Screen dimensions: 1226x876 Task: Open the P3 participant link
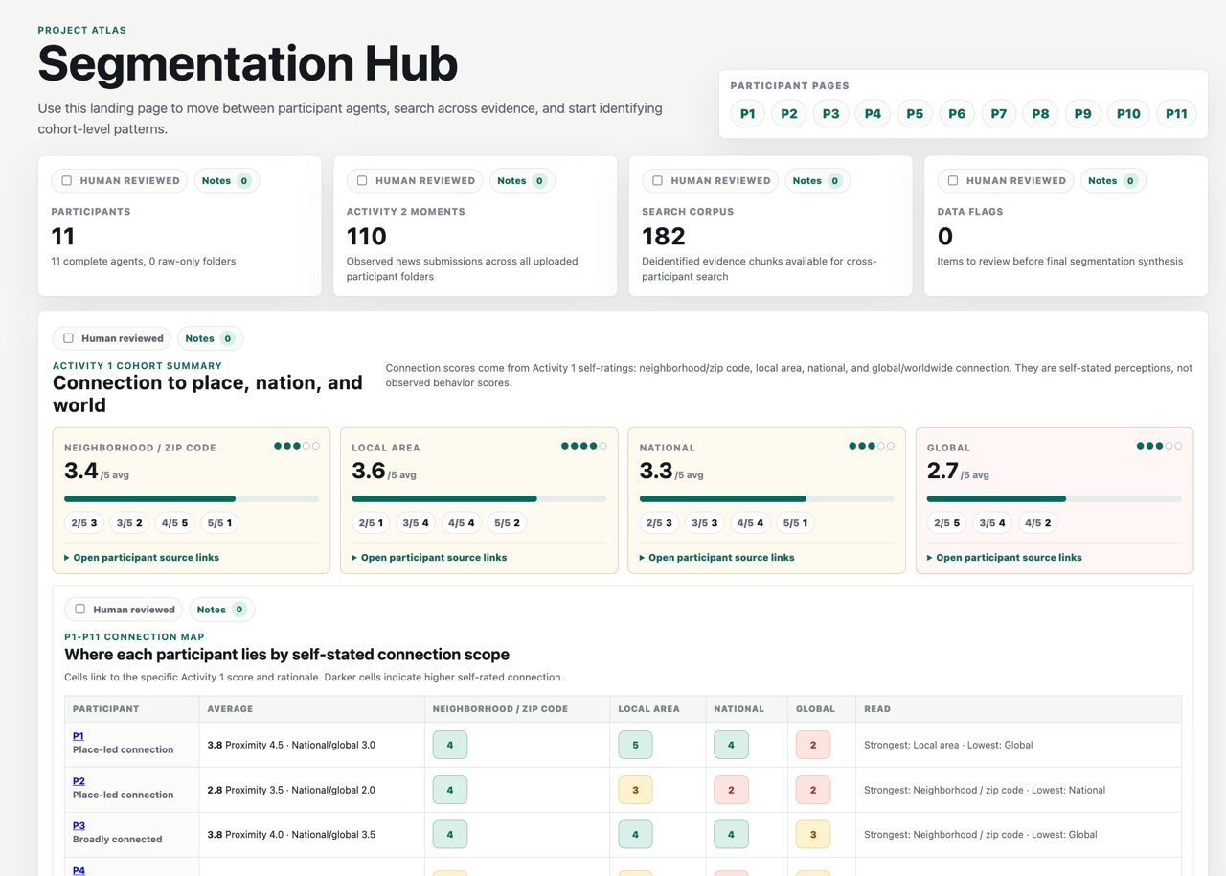[x=79, y=825]
